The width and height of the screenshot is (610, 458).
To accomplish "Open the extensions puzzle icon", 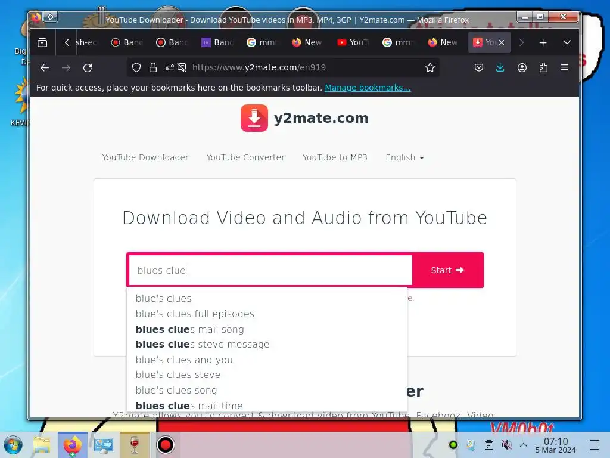I will click(x=543, y=68).
